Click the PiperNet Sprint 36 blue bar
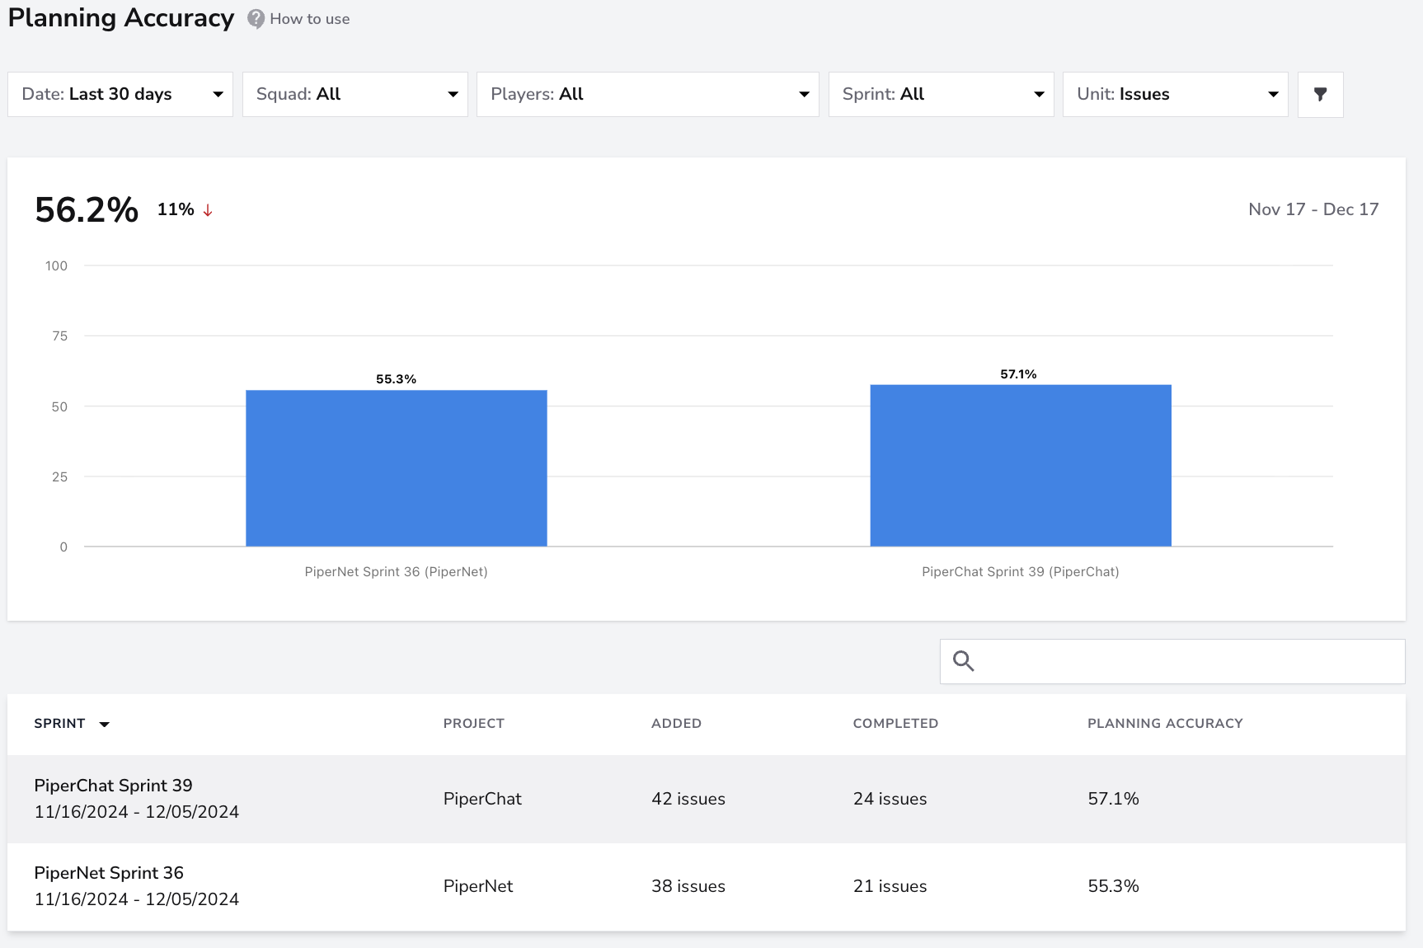The width and height of the screenshot is (1423, 948). click(x=397, y=468)
